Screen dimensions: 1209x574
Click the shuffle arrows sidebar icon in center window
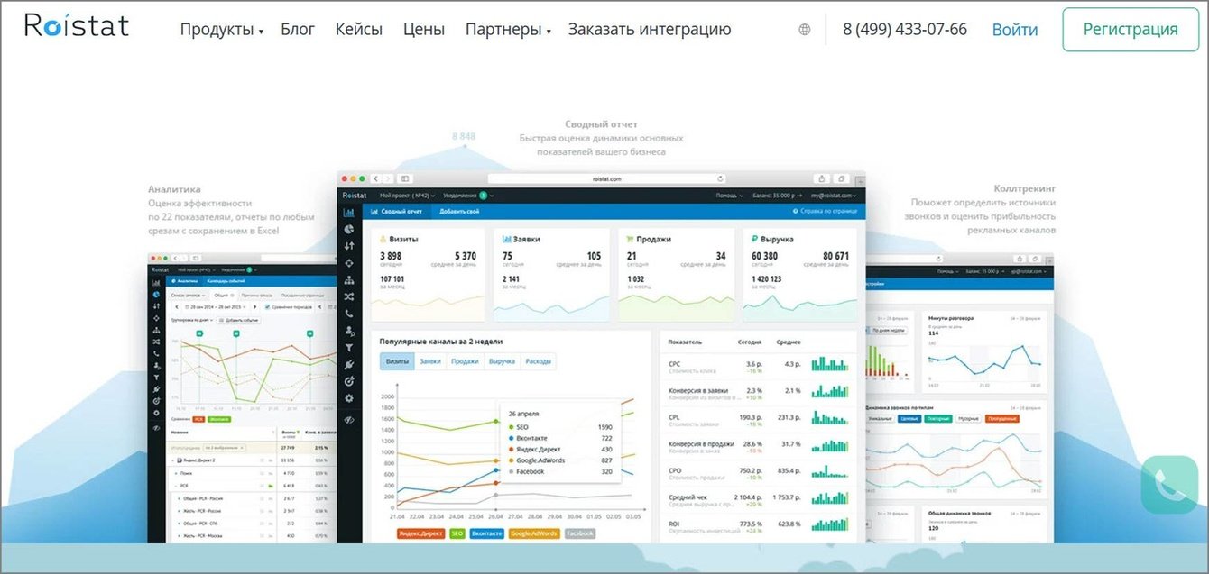tap(349, 296)
